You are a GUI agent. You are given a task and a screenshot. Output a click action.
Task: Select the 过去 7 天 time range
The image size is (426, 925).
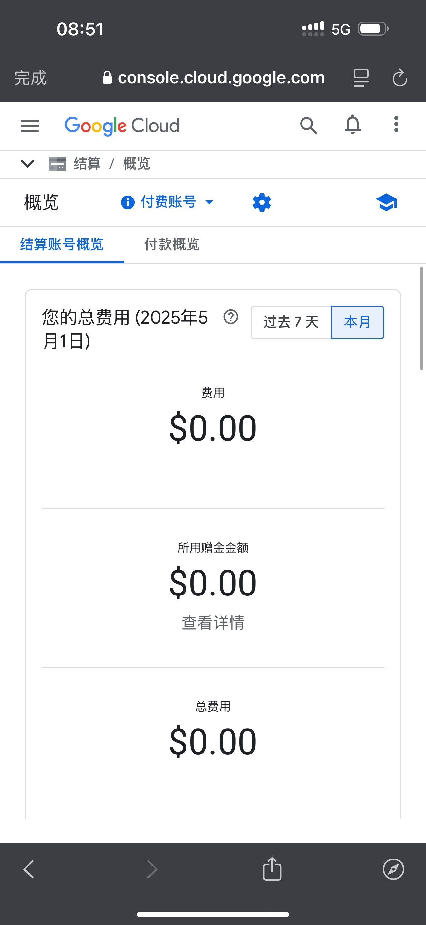click(291, 322)
